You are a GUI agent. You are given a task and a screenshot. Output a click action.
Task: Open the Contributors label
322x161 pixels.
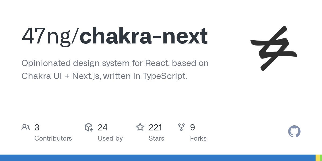[x=53, y=138]
